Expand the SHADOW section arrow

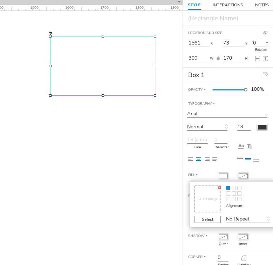click(x=206, y=236)
